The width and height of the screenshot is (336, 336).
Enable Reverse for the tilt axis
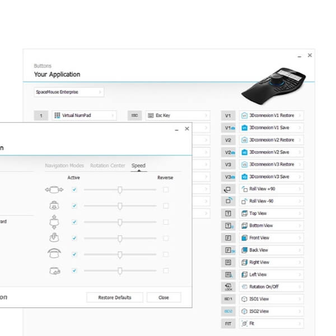point(166,239)
